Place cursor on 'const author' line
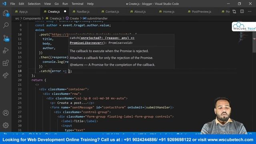 (73, 25)
